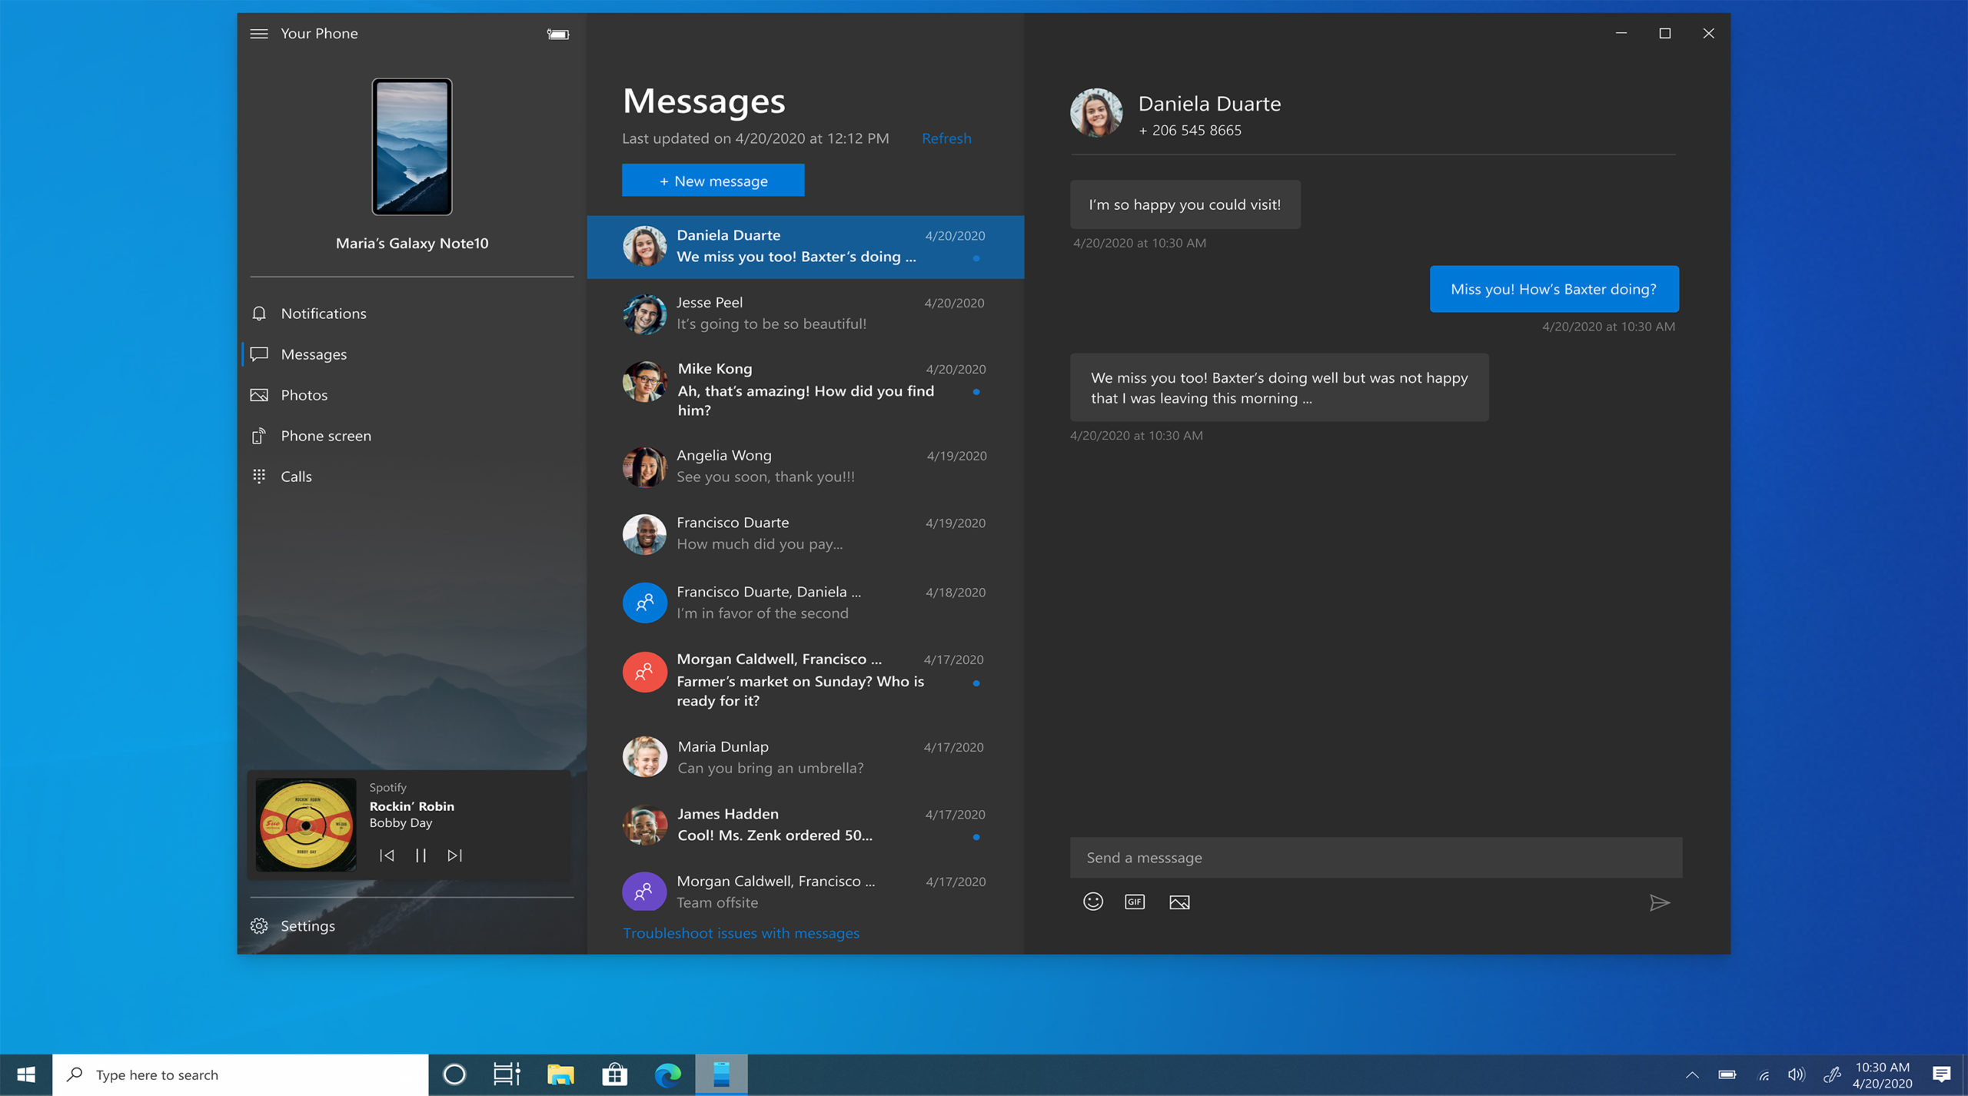
Task: Switch to Photos section
Action: coord(304,395)
